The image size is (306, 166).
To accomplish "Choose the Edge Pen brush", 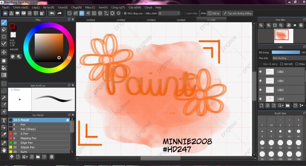I will click(39, 143).
